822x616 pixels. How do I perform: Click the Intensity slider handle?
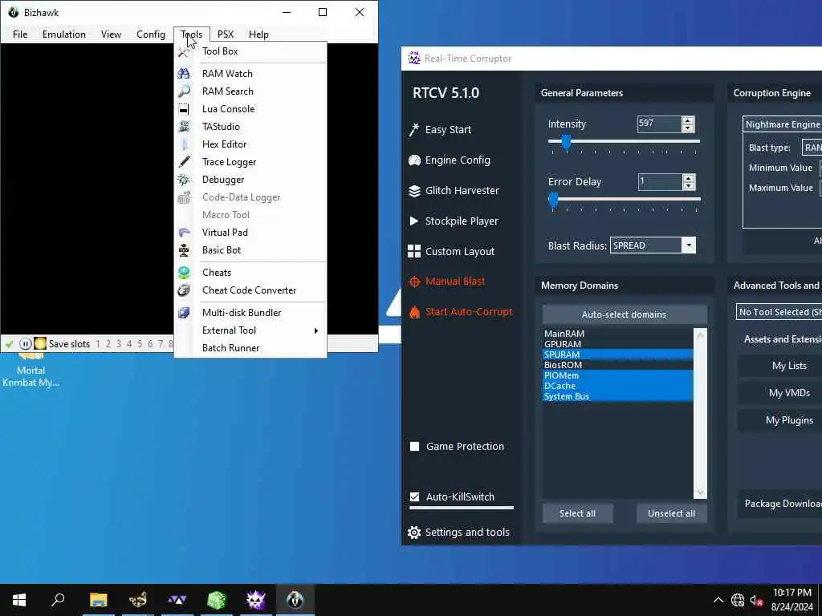coord(566,143)
